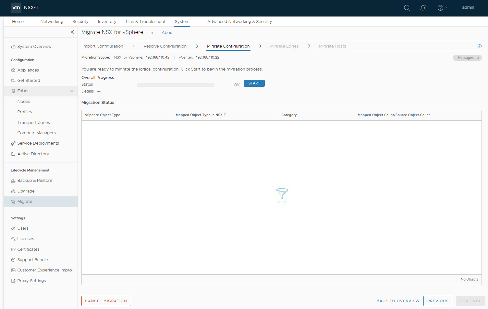The height and width of the screenshot is (309, 488).
Task: Click the wizard help circle icon
Action: coord(480,46)
